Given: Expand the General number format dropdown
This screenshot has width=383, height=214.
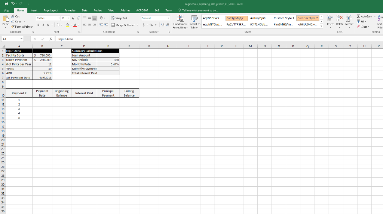Looking at the screenshot, I should click(168, 18).
